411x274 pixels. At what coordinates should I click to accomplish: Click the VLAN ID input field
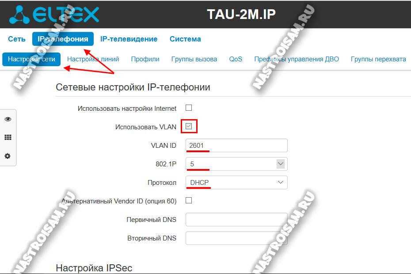click(x=236, y=145)
